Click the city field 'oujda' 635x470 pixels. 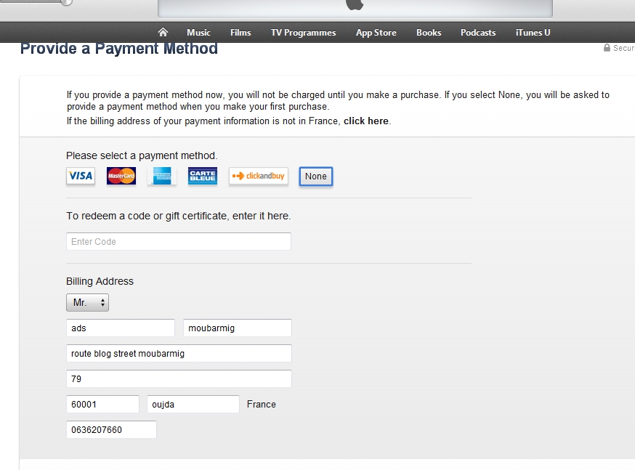(193, 405)
